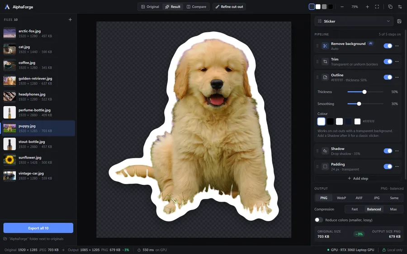Switch to the Compare view tab
The height and width of the screenshot is (254, 407).
pos(196,7)
